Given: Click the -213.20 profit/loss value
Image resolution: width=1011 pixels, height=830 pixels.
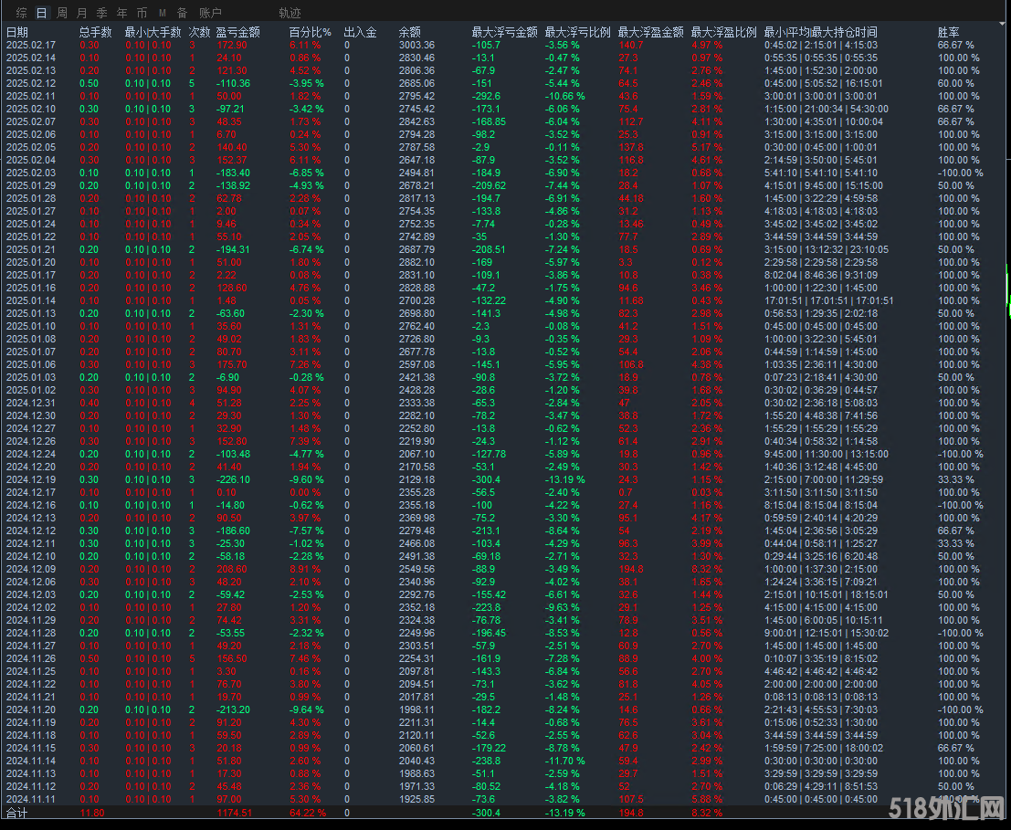Looking at the screenshot, I should pos(234,709).
